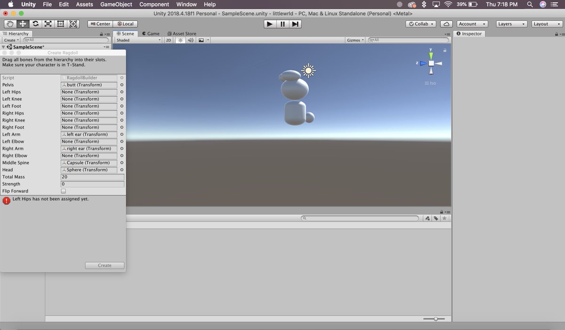Open the Component menu
Screen dimensions: 565x330
[154, 4]
